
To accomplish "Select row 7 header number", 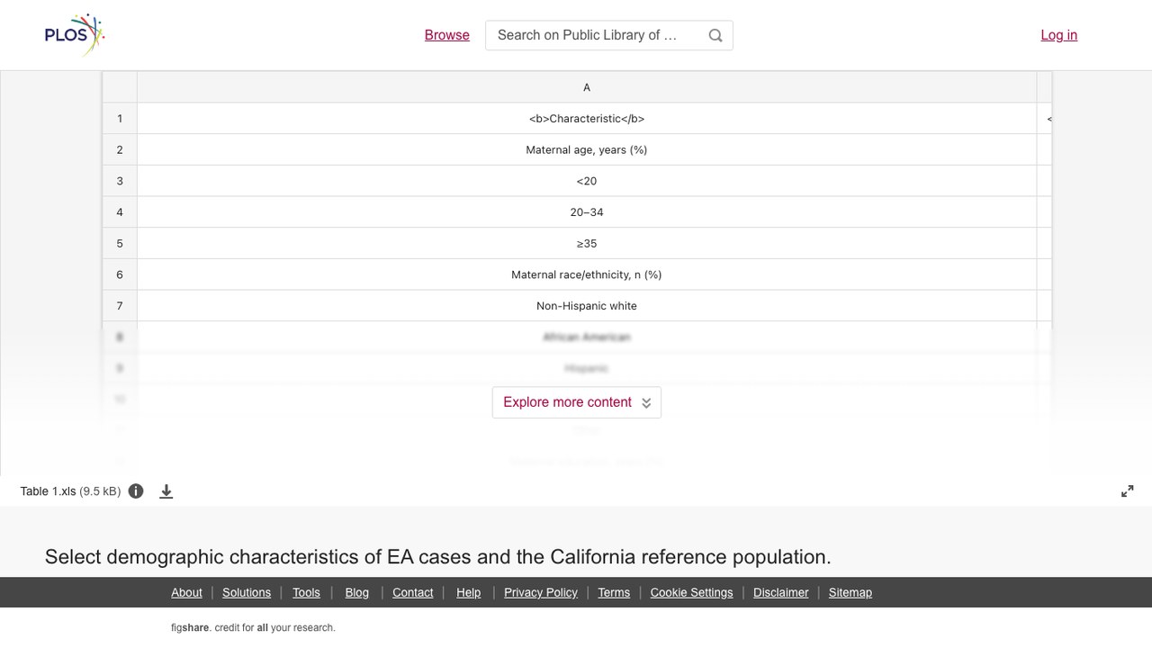I will point(120,306).
